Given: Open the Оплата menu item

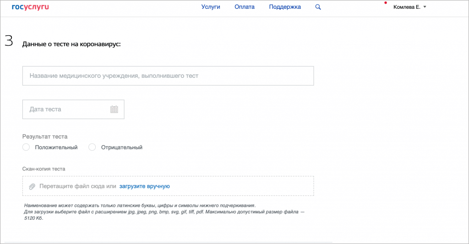Looking at the screenshot, I should point(245,7).
